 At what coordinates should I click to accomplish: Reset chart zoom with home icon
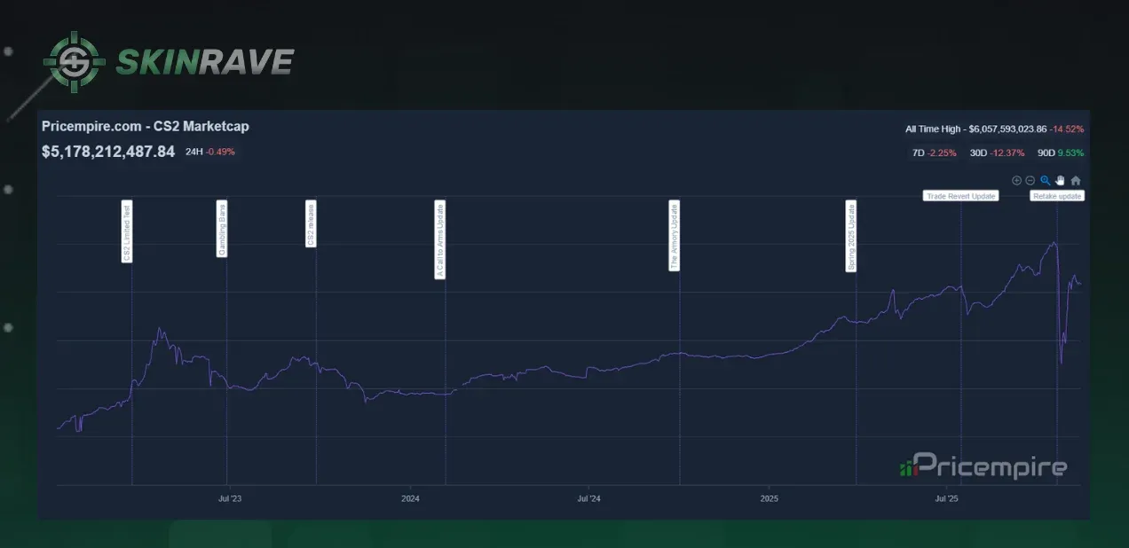tap(1076, 180)
